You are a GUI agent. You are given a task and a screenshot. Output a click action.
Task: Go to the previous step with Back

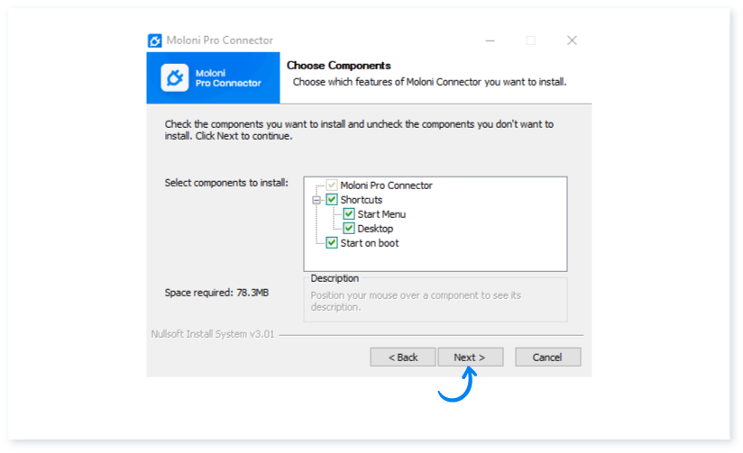(403, 358)
